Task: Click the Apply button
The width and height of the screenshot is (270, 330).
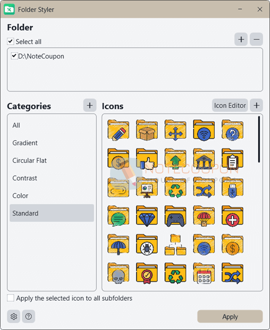Action: [x=230, y=316]
